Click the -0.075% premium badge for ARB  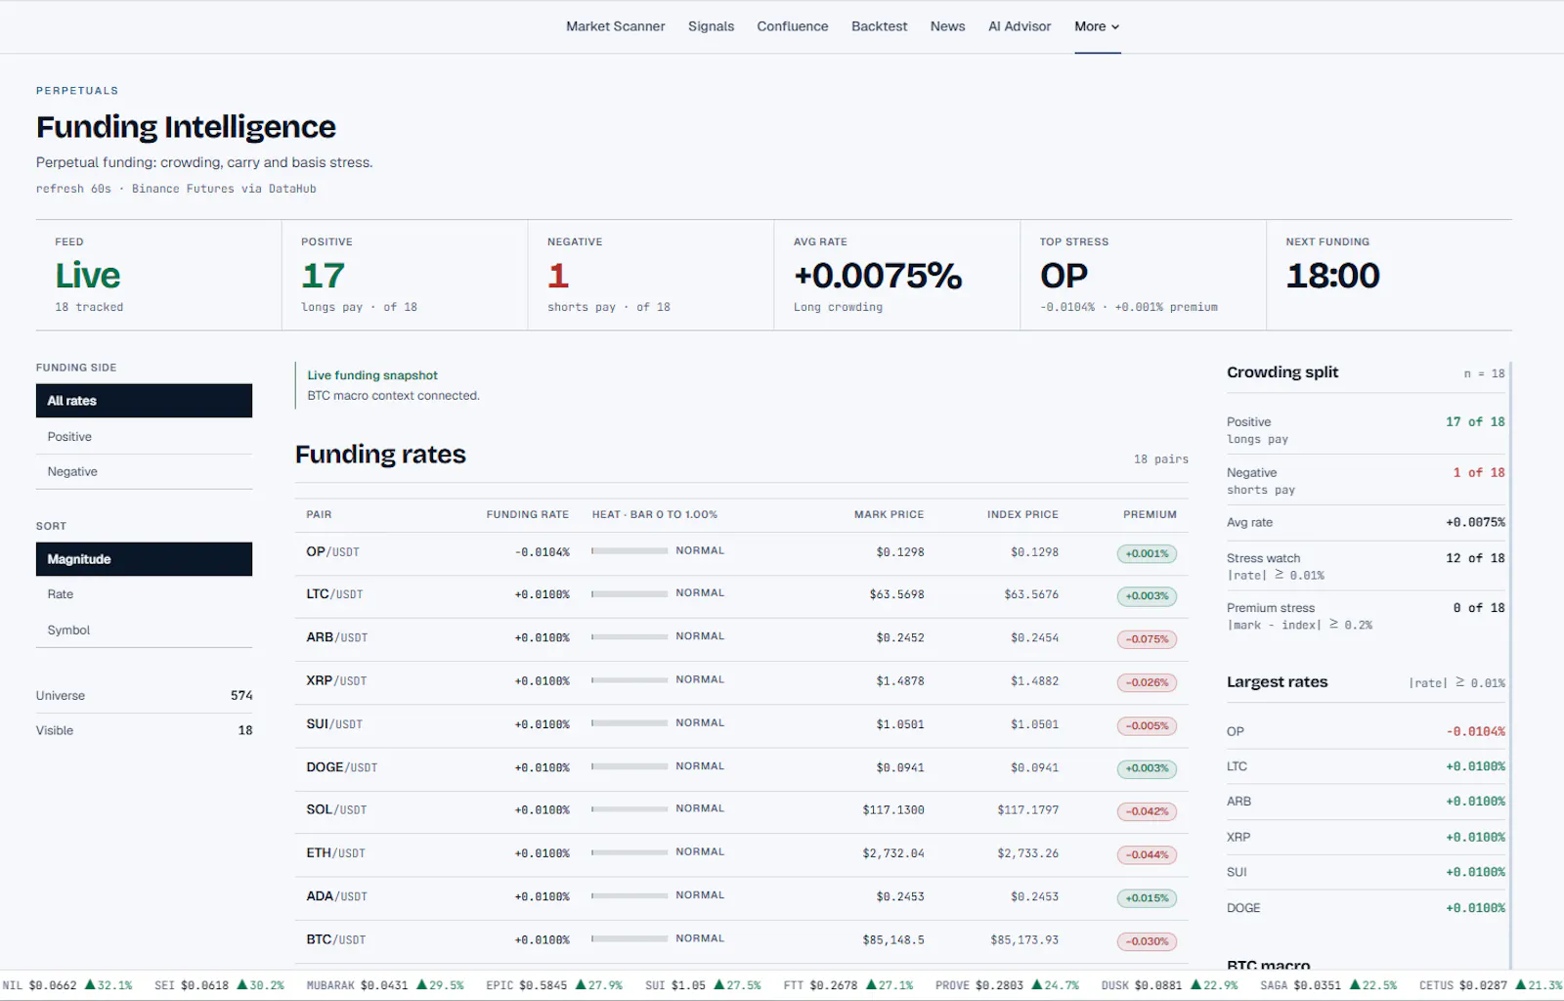tap(1147, 639)
